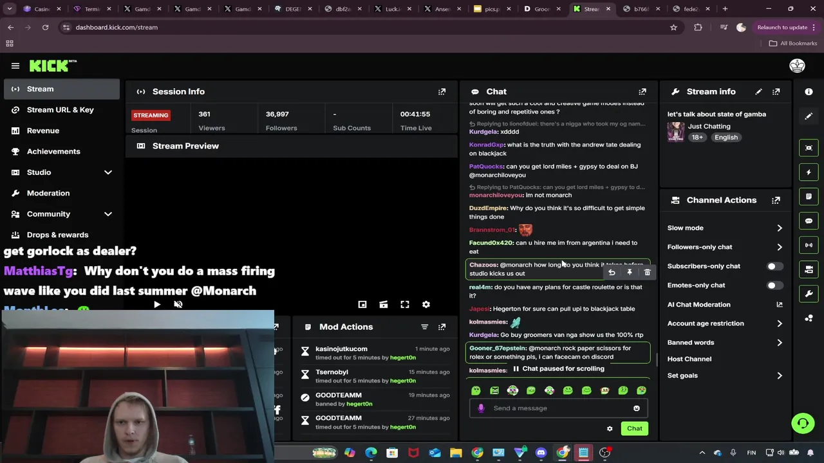
Task: Unmute the stream preview audio
Action: tap(178, 305)
